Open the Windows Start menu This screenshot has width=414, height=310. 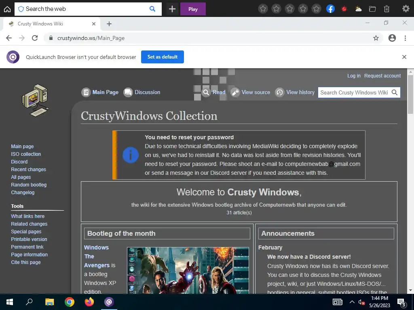pyautogui.click(x=10, y=302)
